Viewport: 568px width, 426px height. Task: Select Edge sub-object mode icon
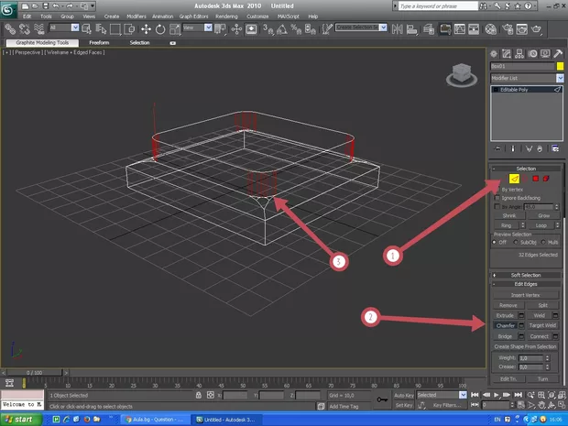click(514, 179)
